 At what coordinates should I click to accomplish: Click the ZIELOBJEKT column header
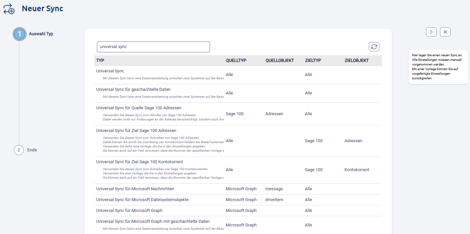click(x=356, y=61)
